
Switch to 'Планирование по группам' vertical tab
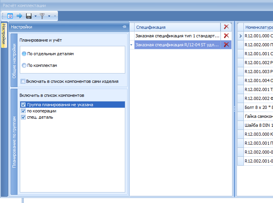click(x=14, y=142)
